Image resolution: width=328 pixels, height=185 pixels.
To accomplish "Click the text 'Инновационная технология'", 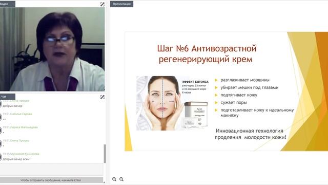I will pyautogui.click(x=250, y=131).
